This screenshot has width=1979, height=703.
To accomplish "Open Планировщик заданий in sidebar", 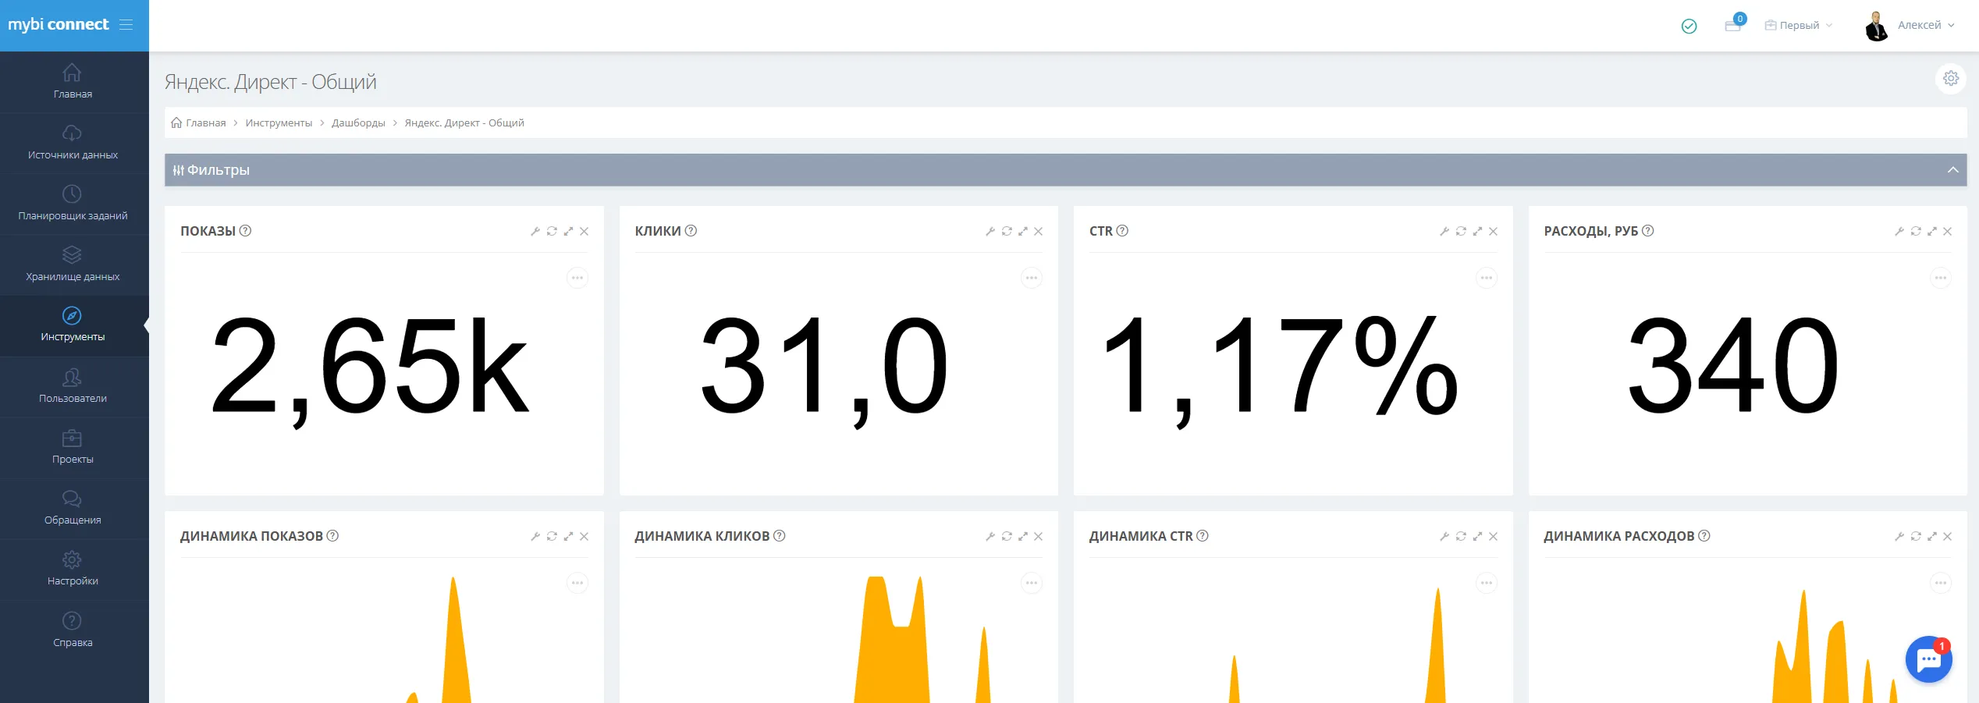I will 73,204.
